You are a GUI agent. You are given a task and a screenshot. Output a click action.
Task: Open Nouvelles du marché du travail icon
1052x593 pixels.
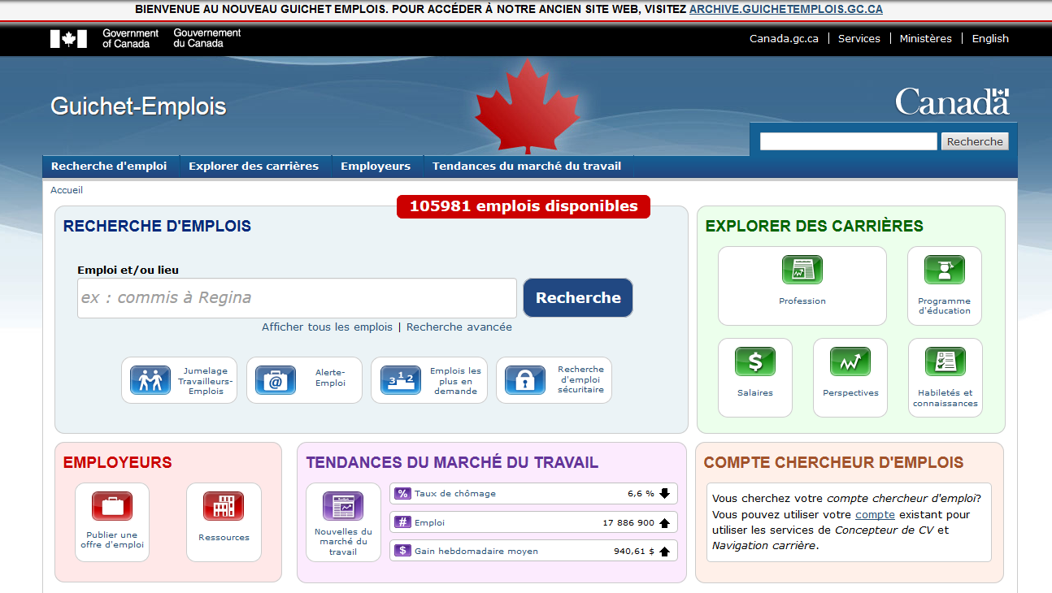click(342, 506)
